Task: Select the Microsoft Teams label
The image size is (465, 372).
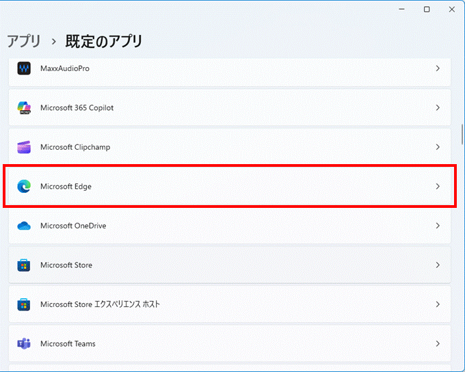Action: coord(68,343)
